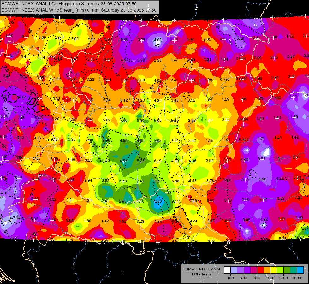The height and width of the screenshot is (284, 309).
Task: Click the wind shear value '6.95'
Action: [9, 36]
